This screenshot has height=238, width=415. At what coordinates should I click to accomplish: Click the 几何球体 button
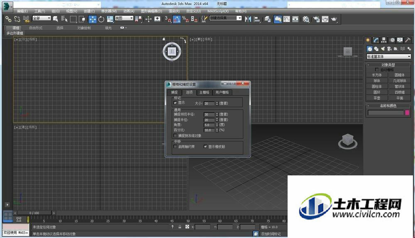(x=399, y=81)
